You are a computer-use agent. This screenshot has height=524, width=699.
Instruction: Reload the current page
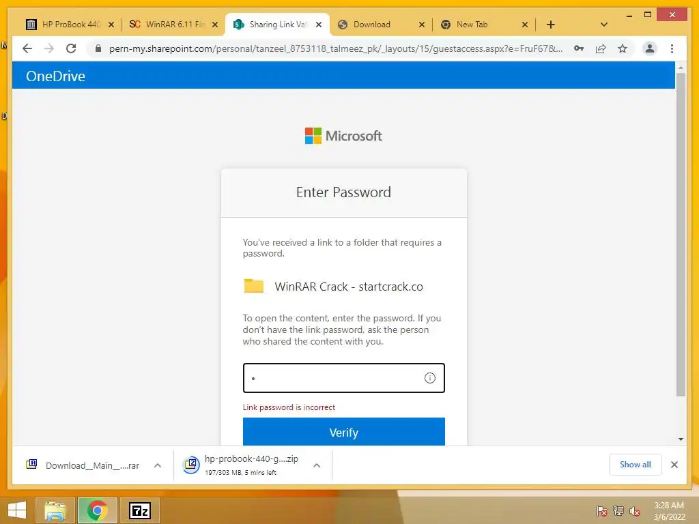[71, 48]
